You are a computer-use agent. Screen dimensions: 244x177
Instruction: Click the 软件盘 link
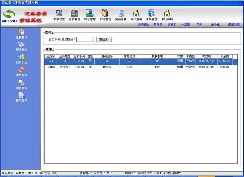(x=158, y=25)
